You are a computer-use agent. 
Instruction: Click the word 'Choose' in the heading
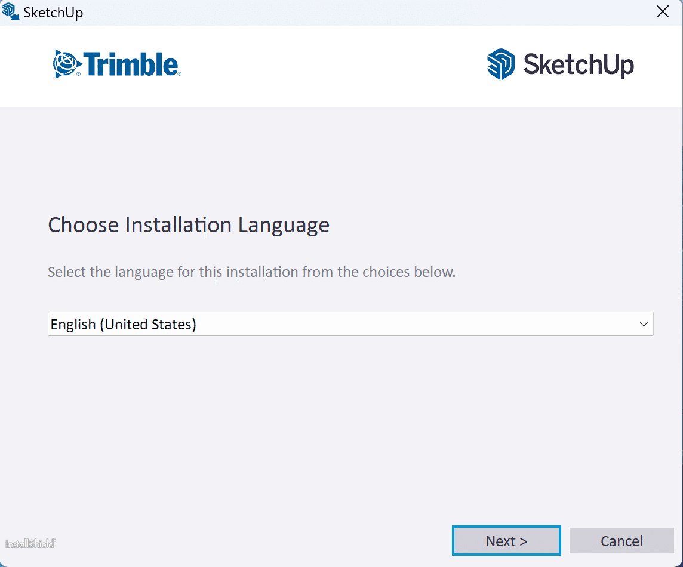pyautogui.click(x=84, y=225)
